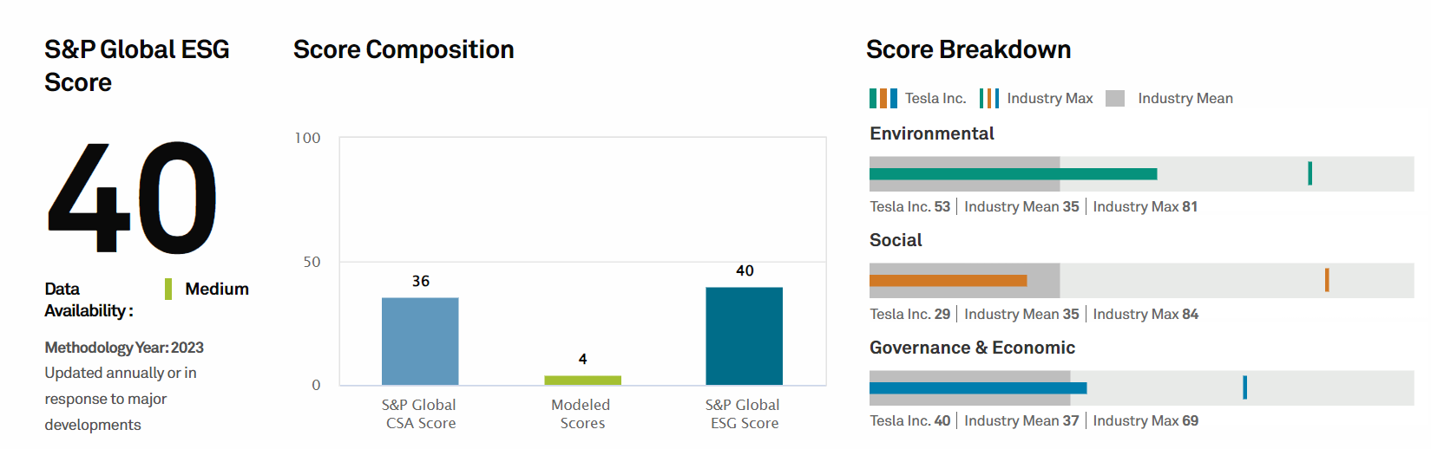1431x449 pixels.
Task: Click the Environmental section label
Action: (x=931, y=133)
